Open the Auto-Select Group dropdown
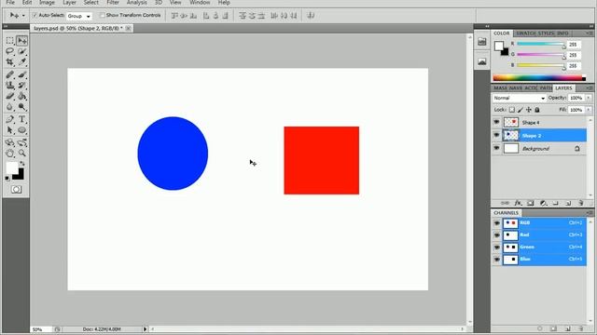This screenshot has height=335, width=597. click(x=79, y=16)
